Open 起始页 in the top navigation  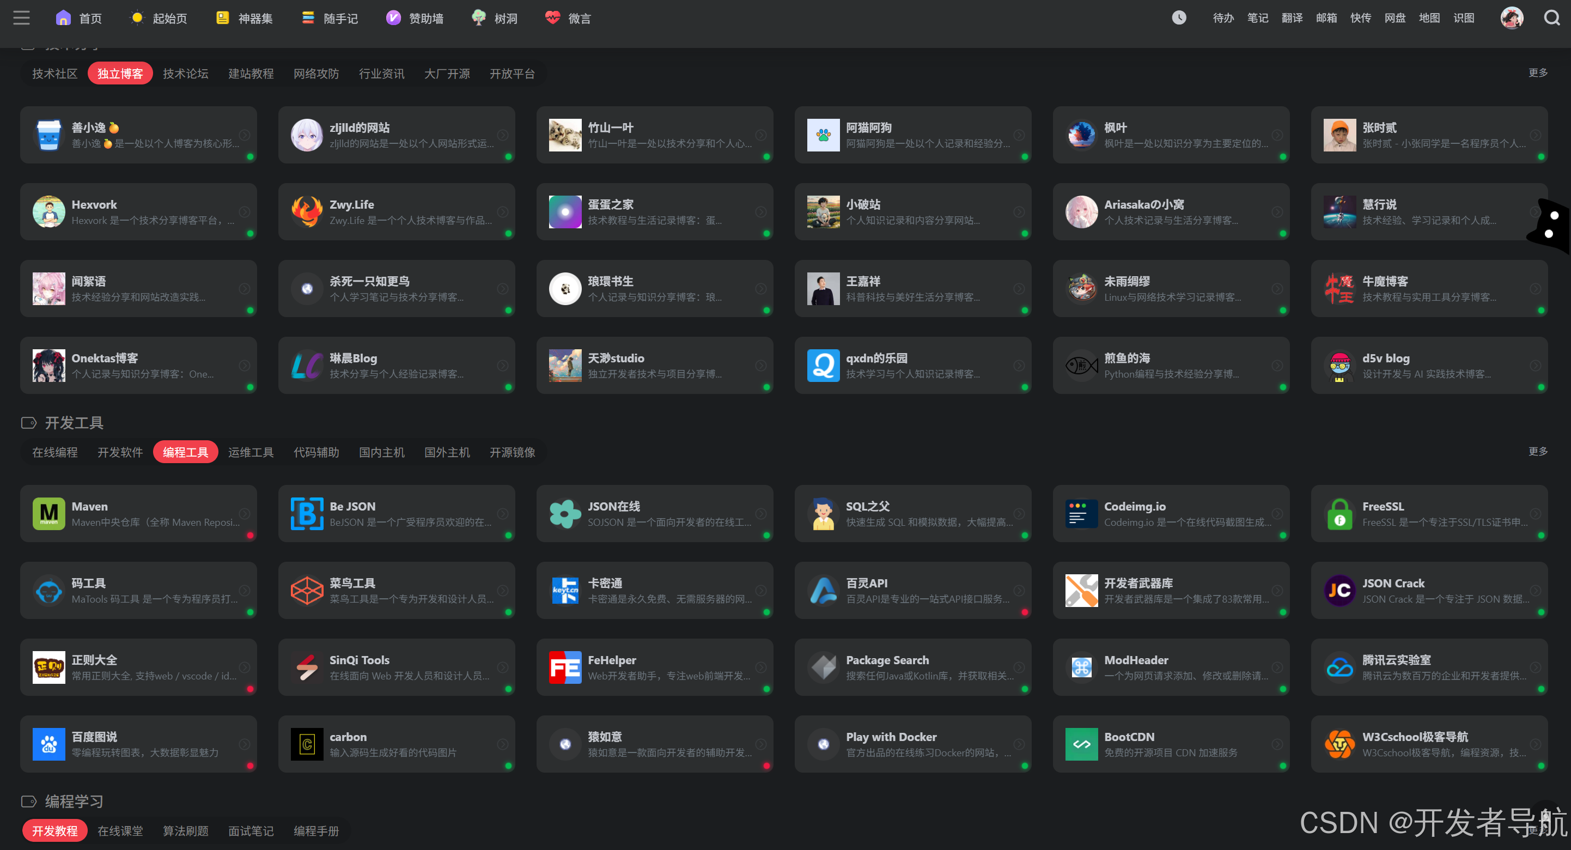point(159,19)
